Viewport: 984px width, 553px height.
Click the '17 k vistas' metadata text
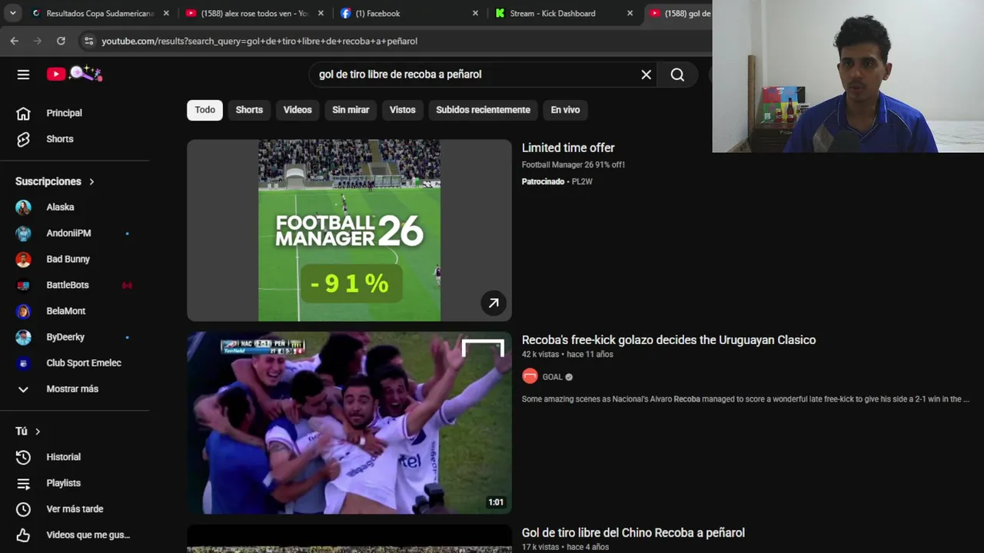[540, 547]
